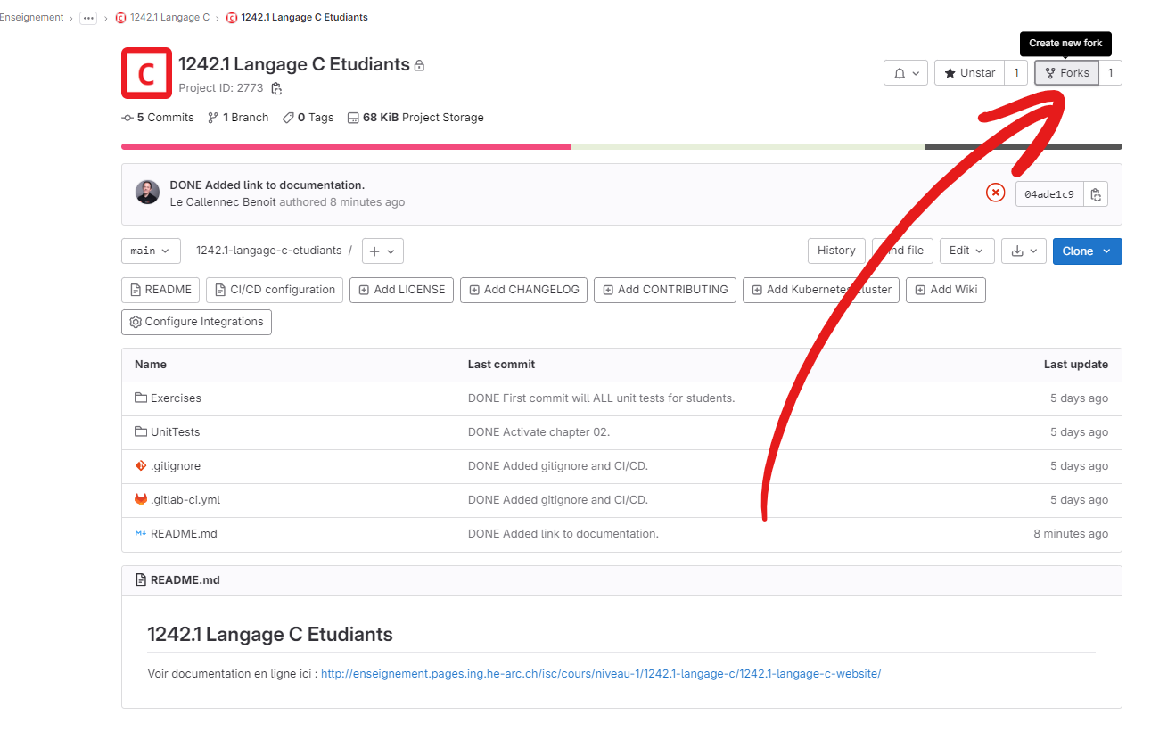Open the Edit dropdown menu
The height and width of the screenshot is (731, 1151).
coord(966,251)
